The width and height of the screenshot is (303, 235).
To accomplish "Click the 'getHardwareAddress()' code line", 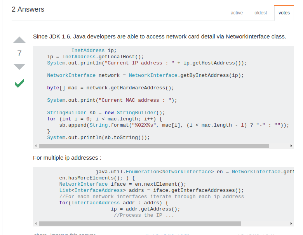I will click(111, 88).
